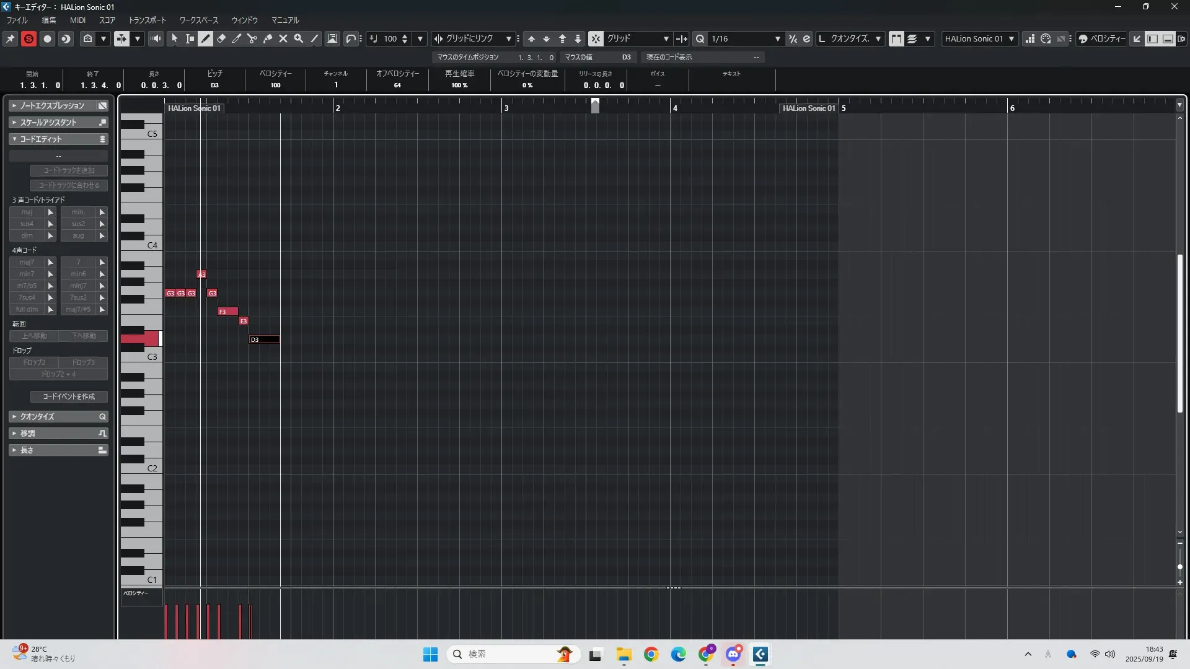Select the Object Selection arrow tool
Viewport: 1190px width, 669px height.
coord(175,38)
